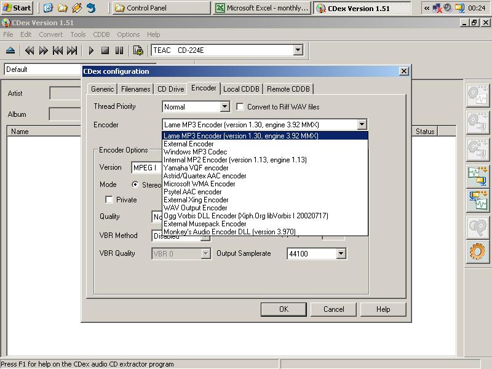492x369 pixels.
Task: Click the pause playback button
Action: click(x=119, y=50)
